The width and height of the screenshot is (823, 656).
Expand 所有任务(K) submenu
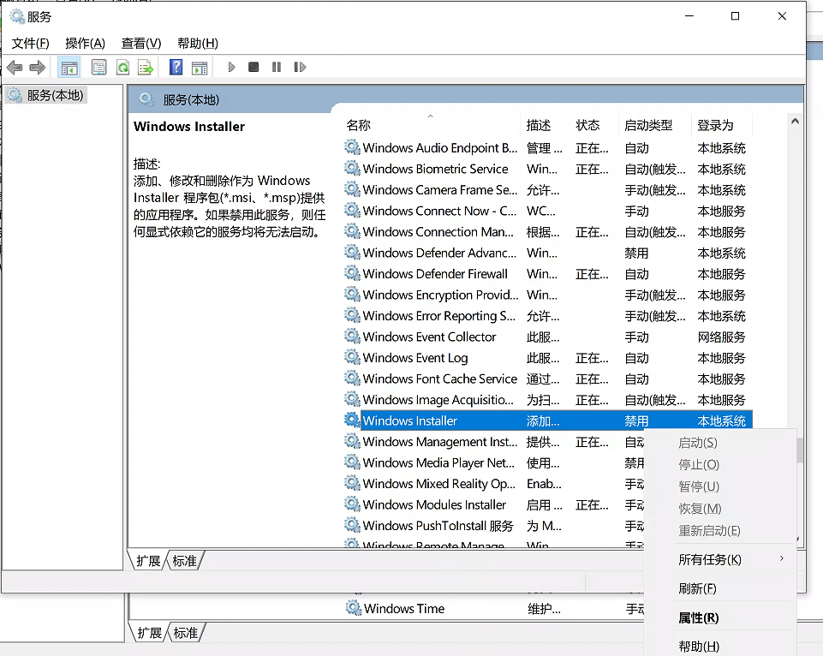720,560
